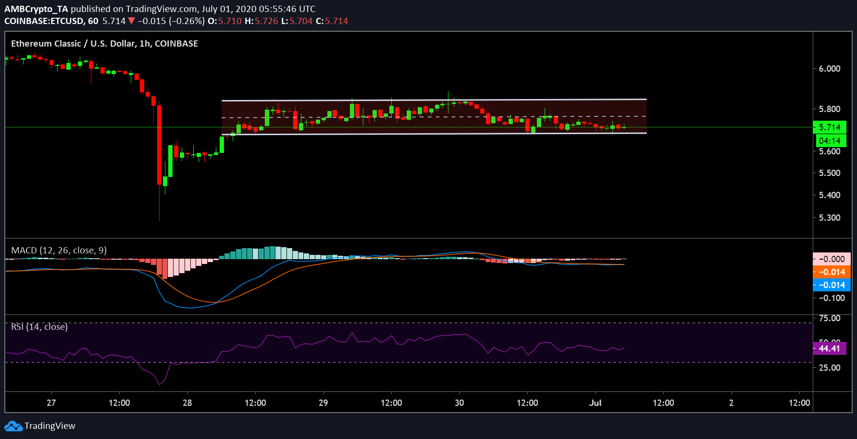This screenshot has height=439, width=857.
Task: Click the -0.100 MACD axis label
Action: [x=832, y=298]
